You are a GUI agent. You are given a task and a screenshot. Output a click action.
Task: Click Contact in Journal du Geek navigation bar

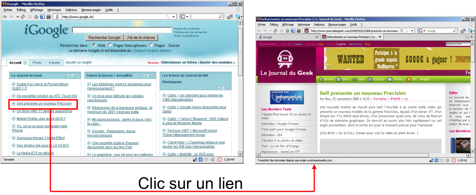point(396,79)
